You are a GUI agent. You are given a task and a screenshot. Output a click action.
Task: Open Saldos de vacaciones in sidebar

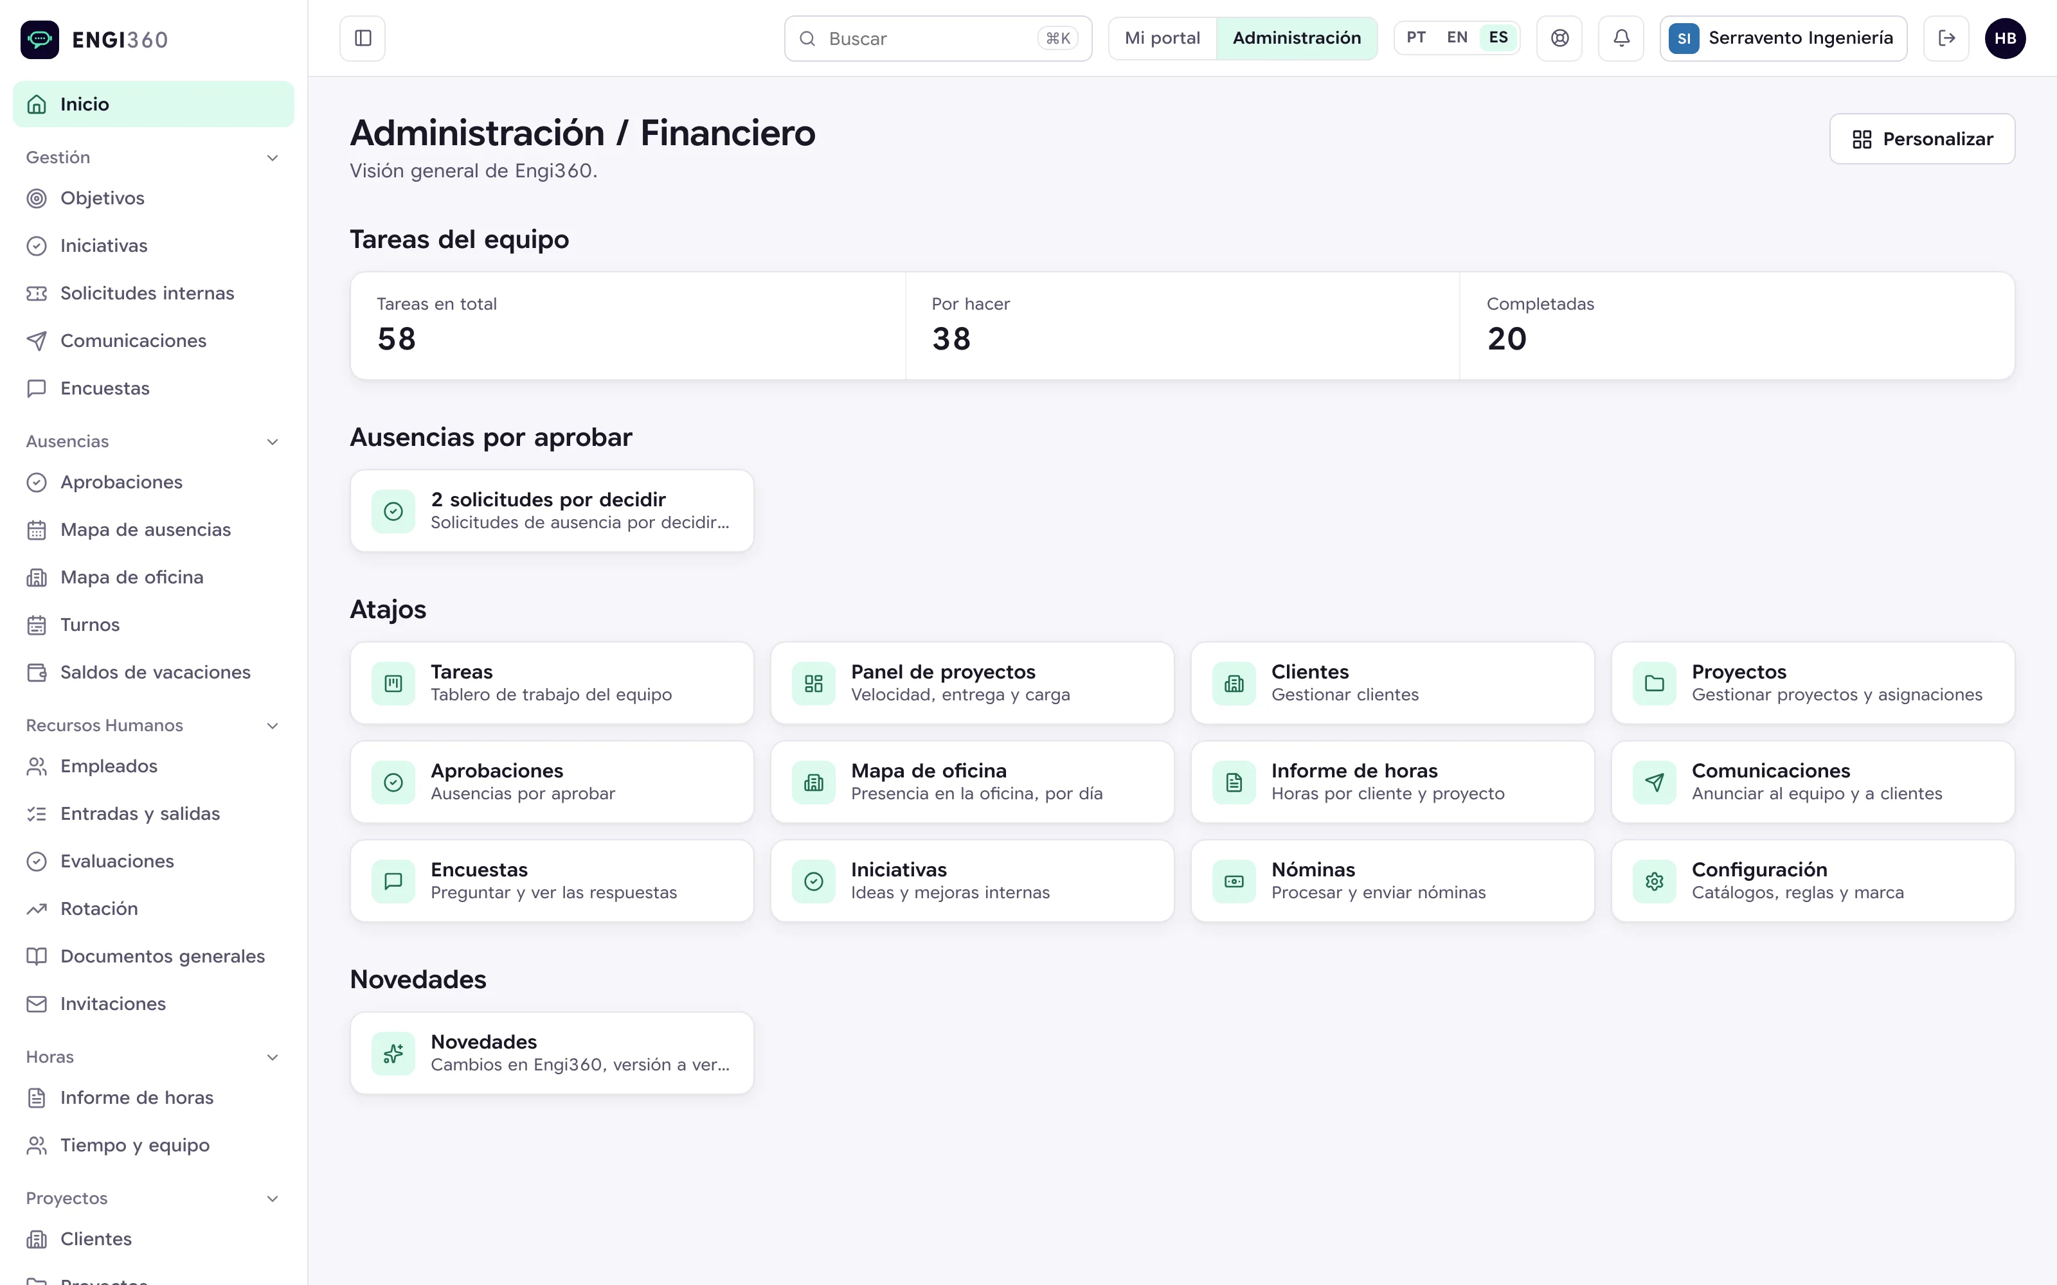(x=153, y=672)
